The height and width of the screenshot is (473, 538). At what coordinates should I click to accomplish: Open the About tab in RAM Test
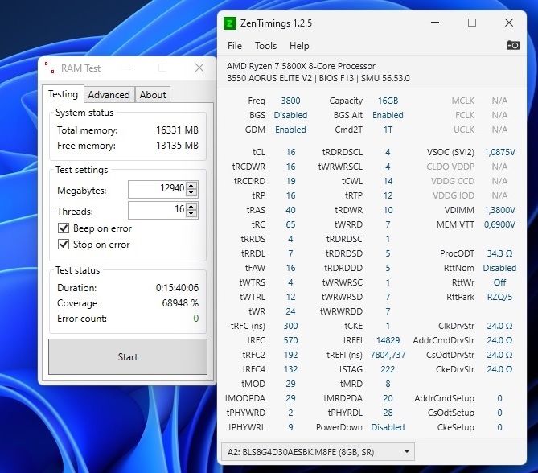click(x=153, y=95)
